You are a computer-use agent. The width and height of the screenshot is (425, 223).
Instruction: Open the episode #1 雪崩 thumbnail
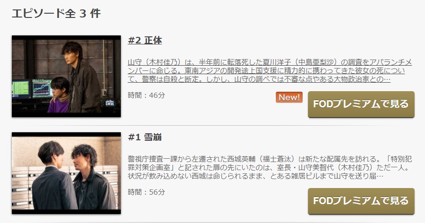pos(66,173)
